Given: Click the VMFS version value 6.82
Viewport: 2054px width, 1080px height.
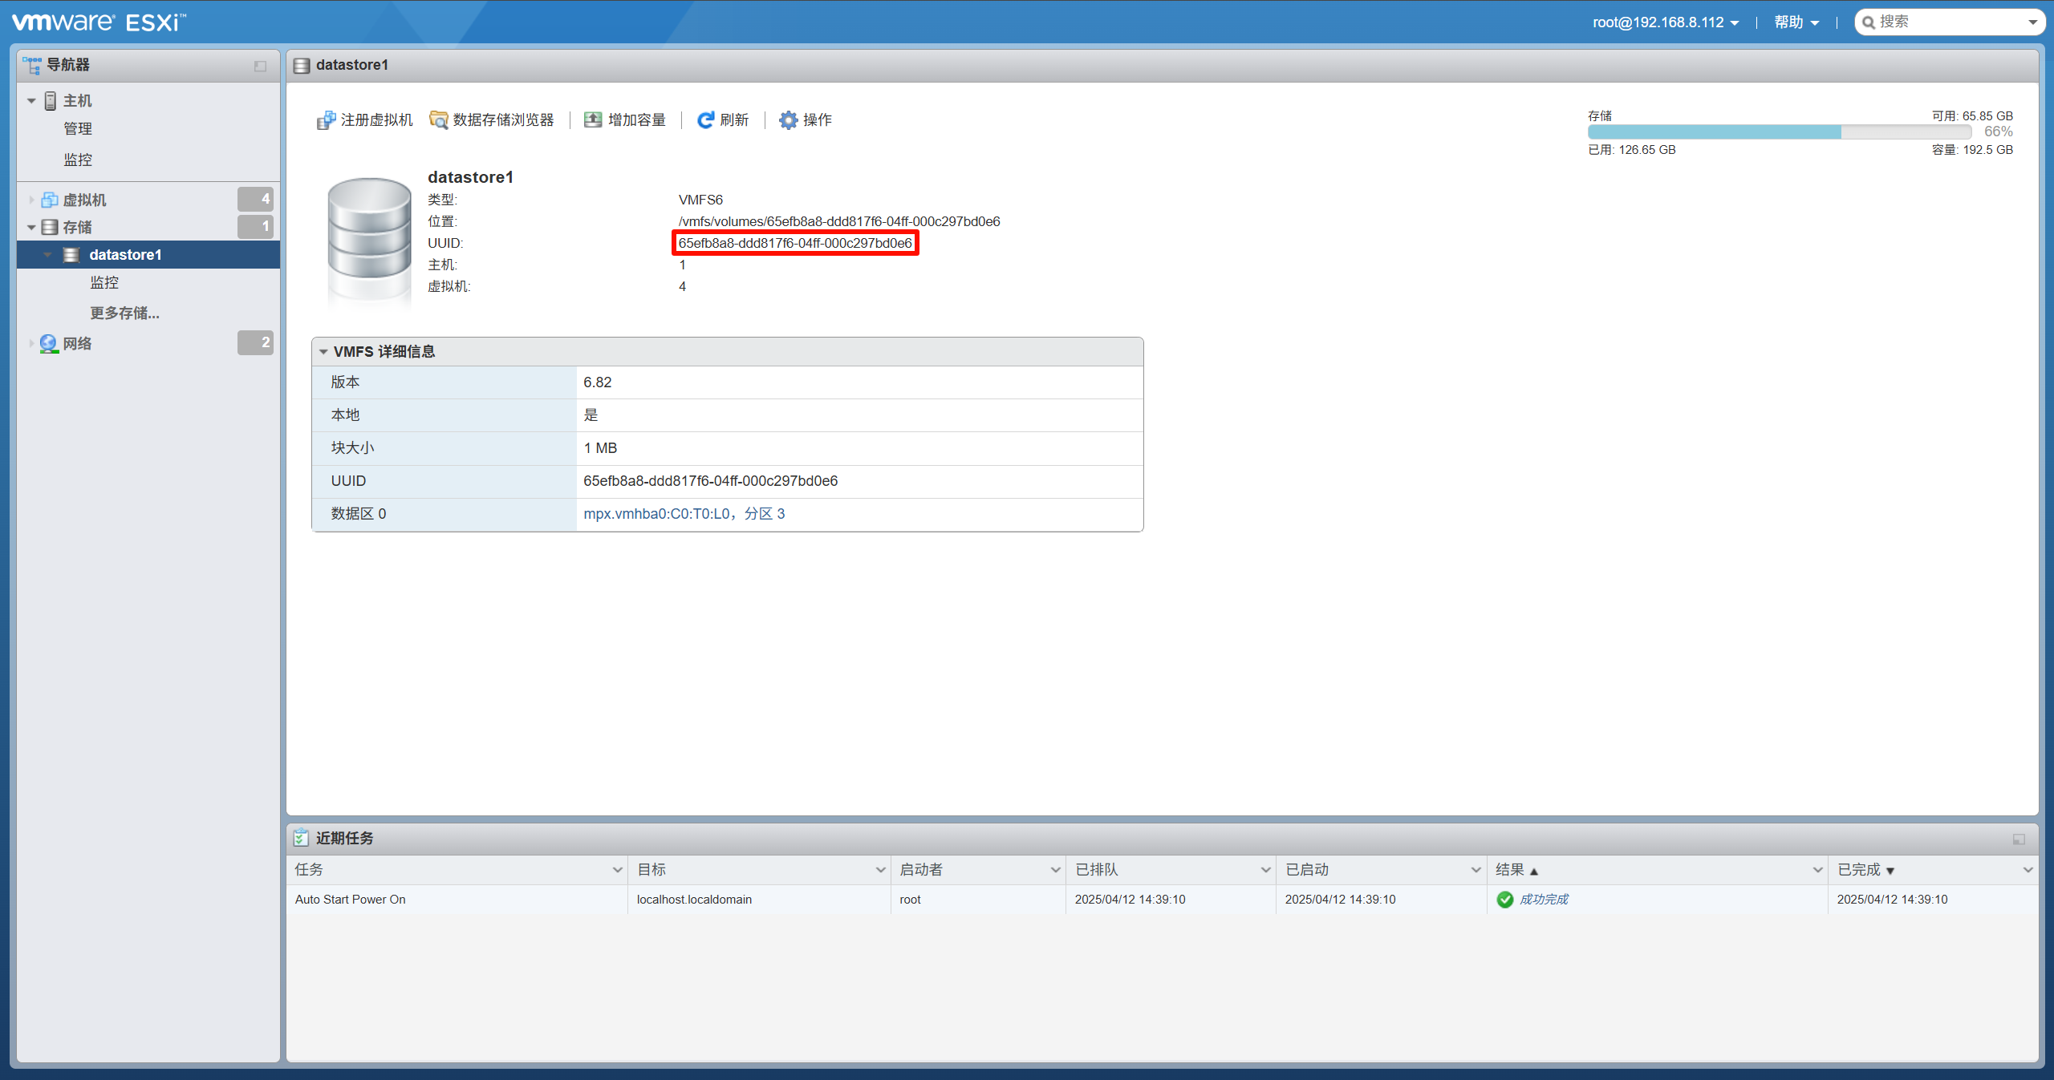Looking at the screenshot, I should tap(598, 382).
